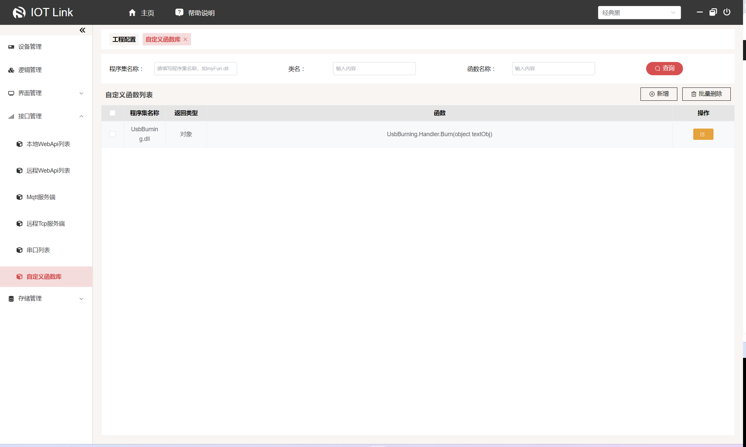The height and width of the screenshot is (447, 746).
Task: Click the 操作 column header
Action: [x=704, y=113]
